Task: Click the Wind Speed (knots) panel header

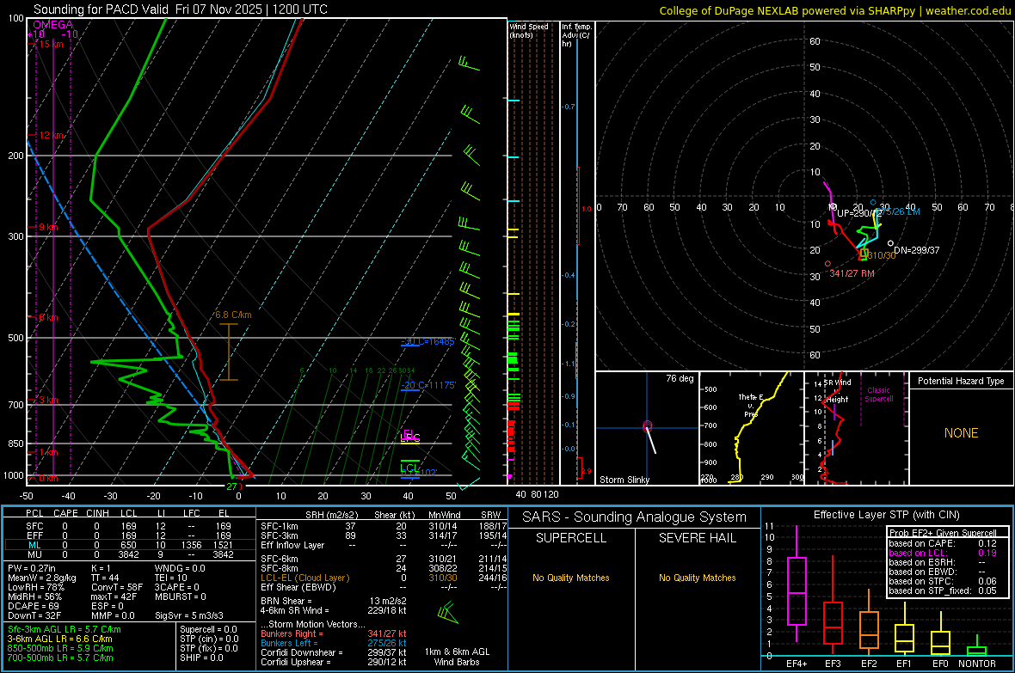Action: point(528,30)
